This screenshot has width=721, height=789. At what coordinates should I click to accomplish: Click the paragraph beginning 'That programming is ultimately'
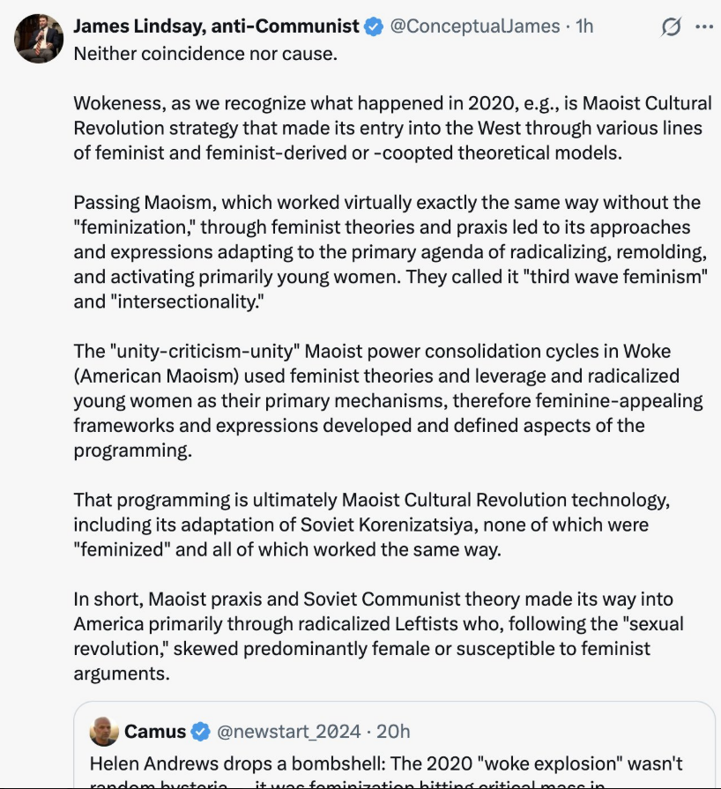(x=372, y=525)
